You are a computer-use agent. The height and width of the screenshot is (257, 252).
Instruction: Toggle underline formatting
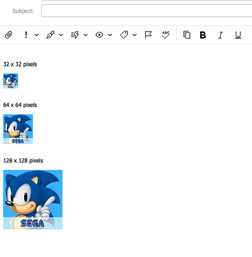click(238, 35)
